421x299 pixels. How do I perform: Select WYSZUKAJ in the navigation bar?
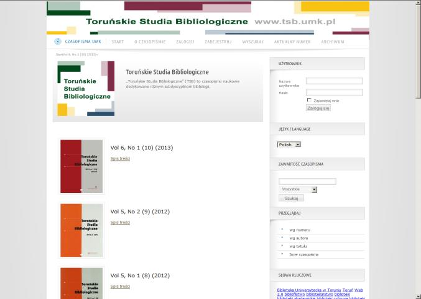[253, 42]
